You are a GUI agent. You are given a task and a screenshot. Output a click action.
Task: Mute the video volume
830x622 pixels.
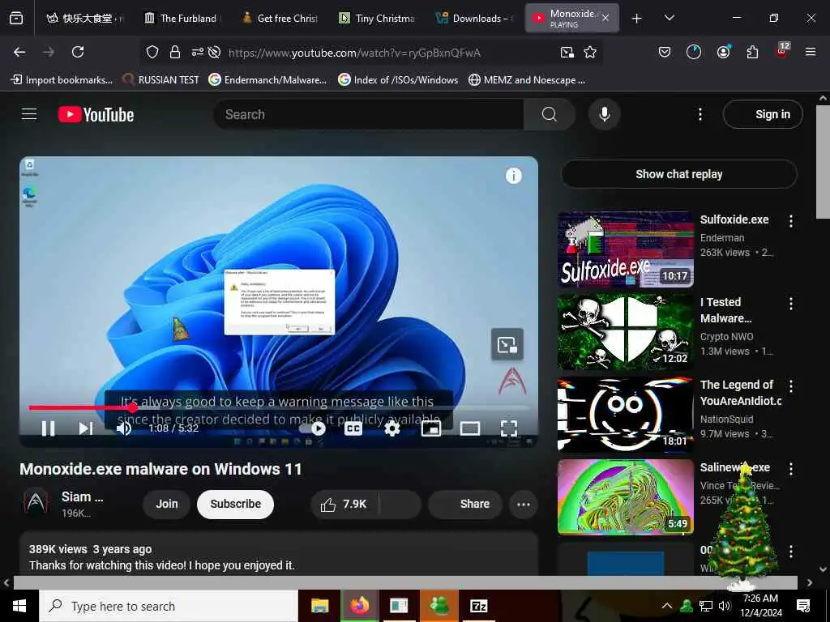click(124, 428)
